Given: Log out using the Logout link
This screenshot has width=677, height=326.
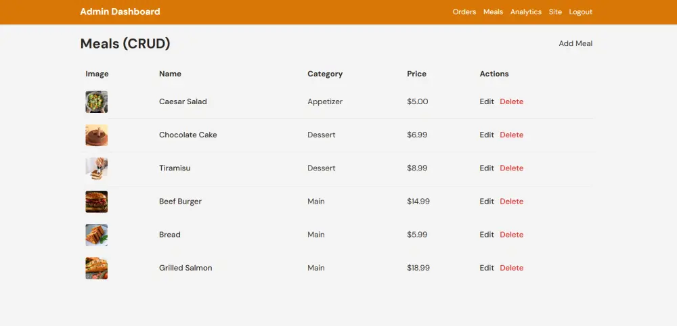Looking at the screenshot, I should pyautogui.click(x=581, y=12).
